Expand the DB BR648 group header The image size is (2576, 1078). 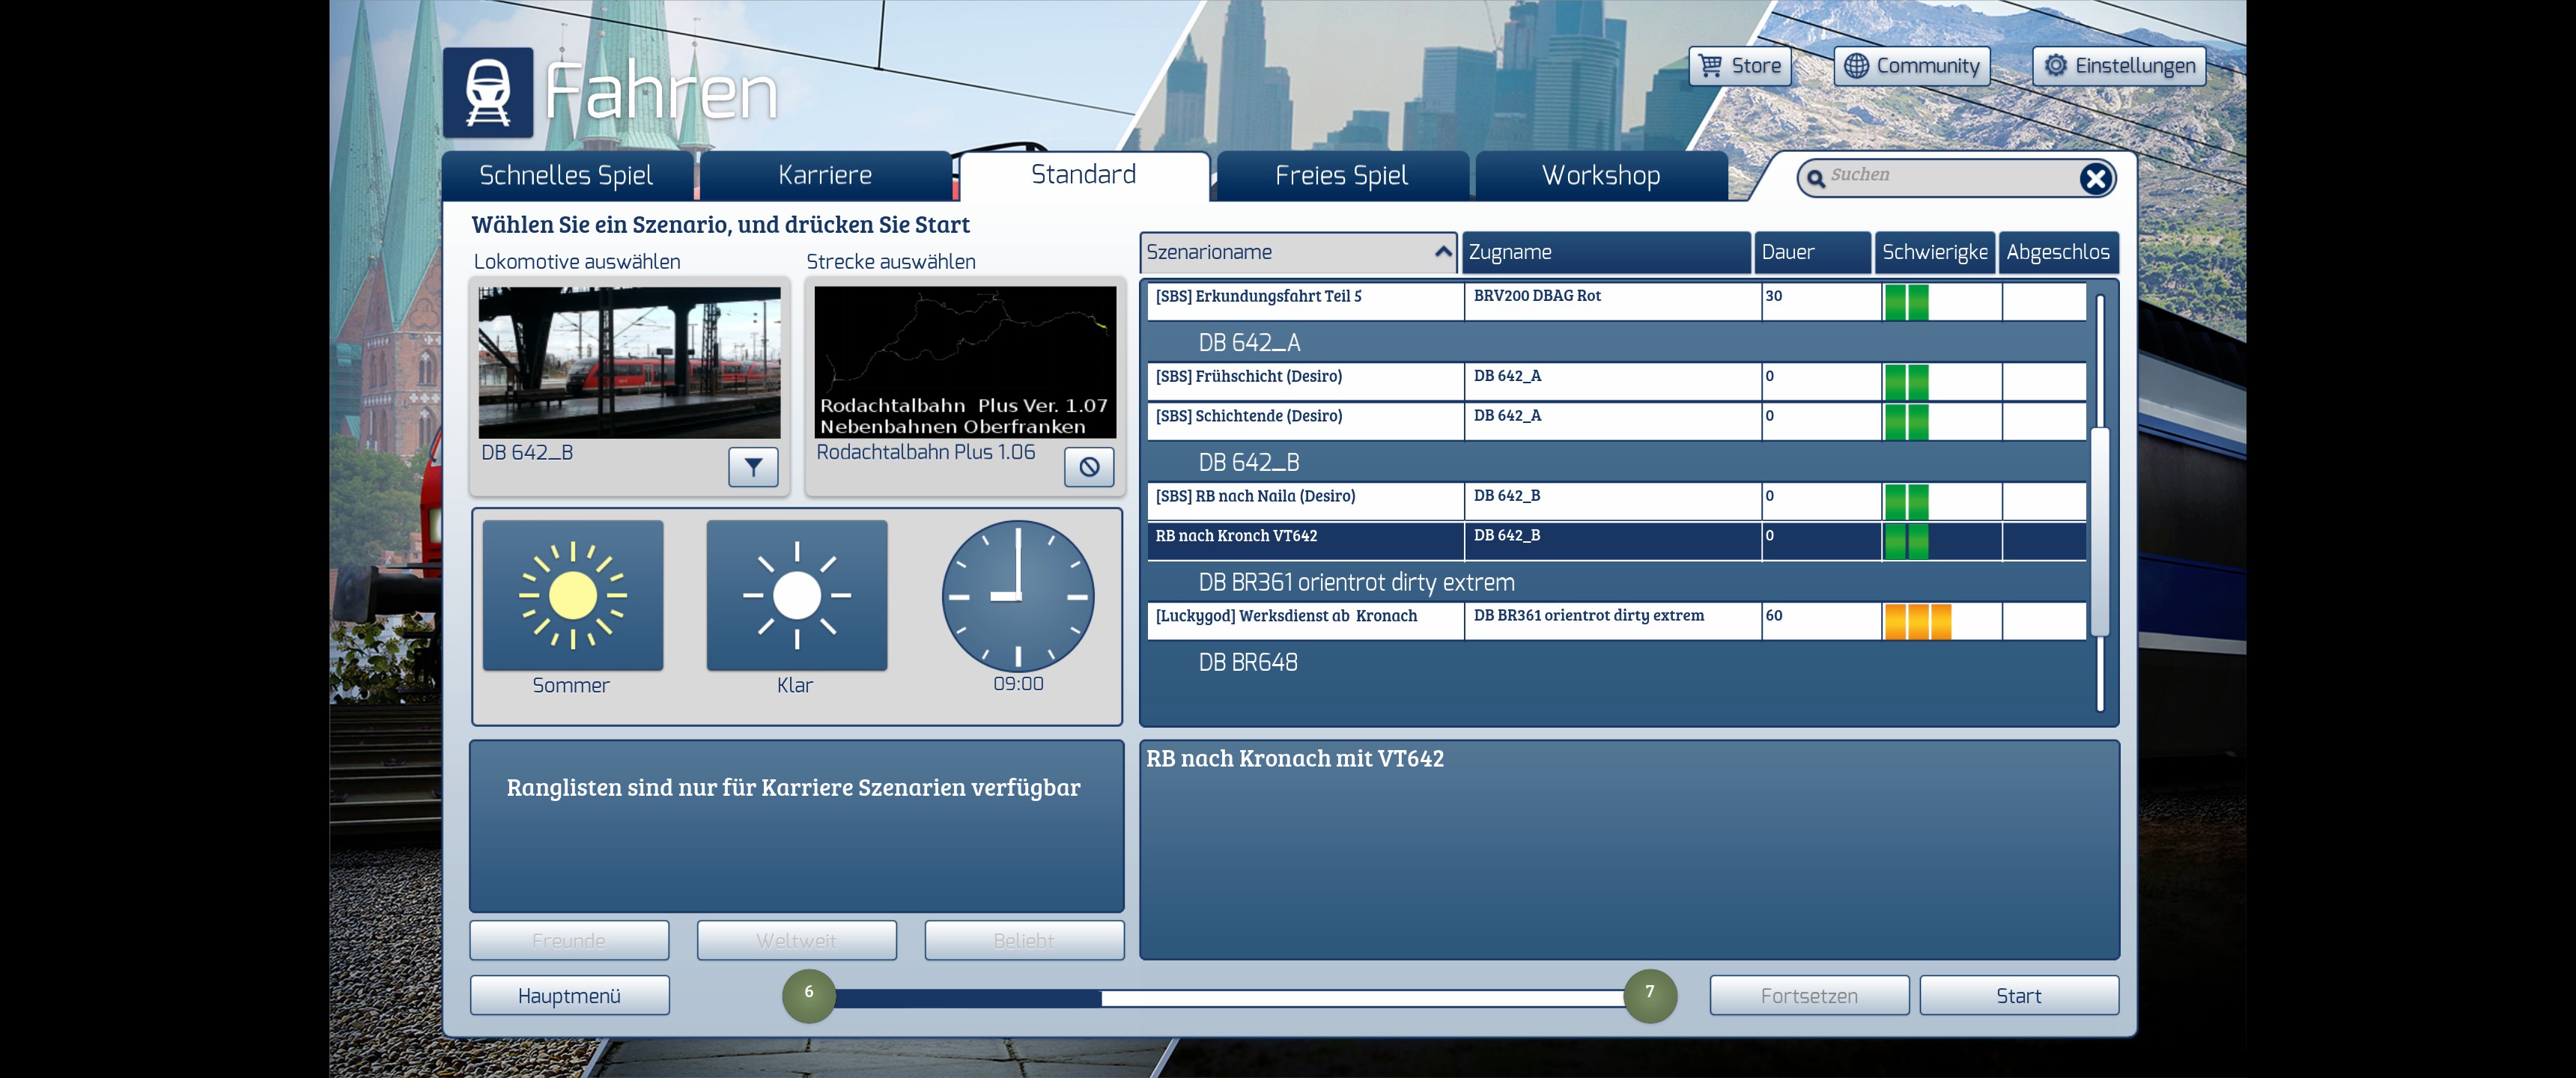[1248, 663]
